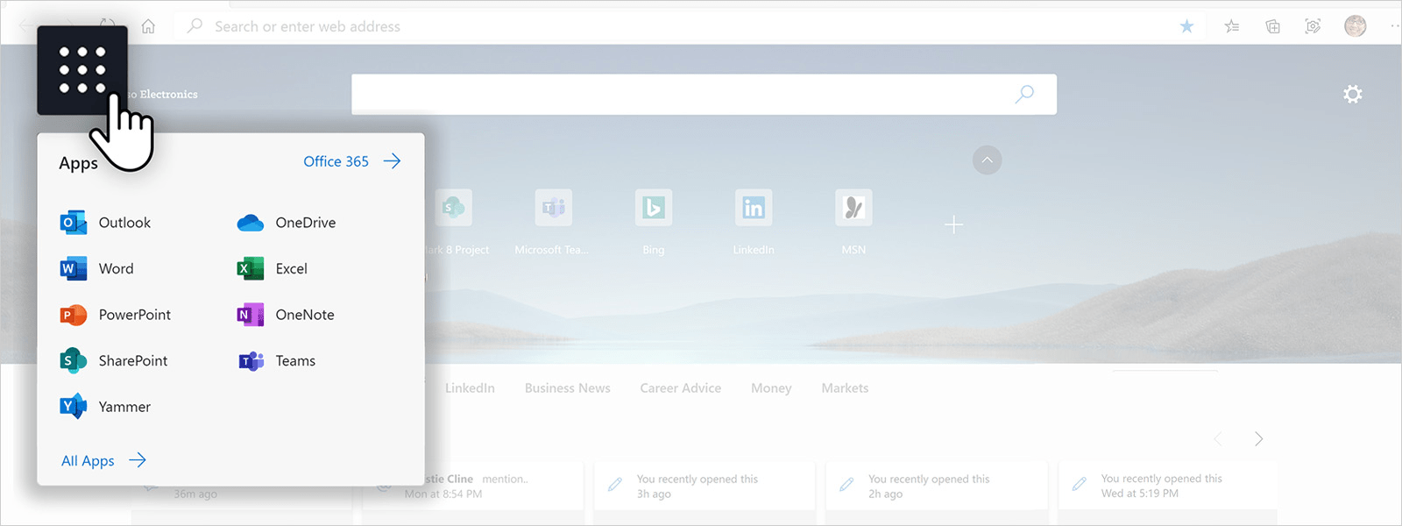Collapse quick links with the chevron button
1402x526 pixels.
point(987,160)
